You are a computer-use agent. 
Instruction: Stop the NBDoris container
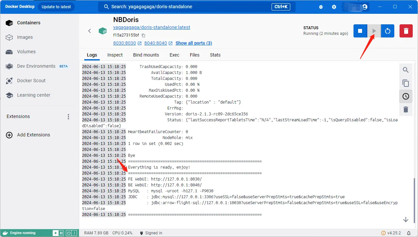point(360,31)
